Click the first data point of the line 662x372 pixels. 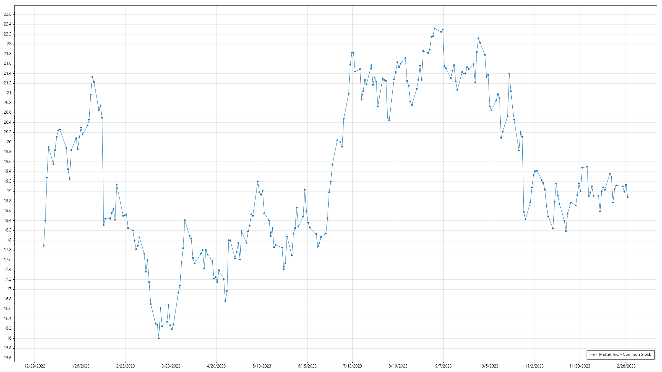44,246
